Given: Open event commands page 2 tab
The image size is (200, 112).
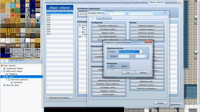Looking at the screenshot, I should [x=100, y=18].
